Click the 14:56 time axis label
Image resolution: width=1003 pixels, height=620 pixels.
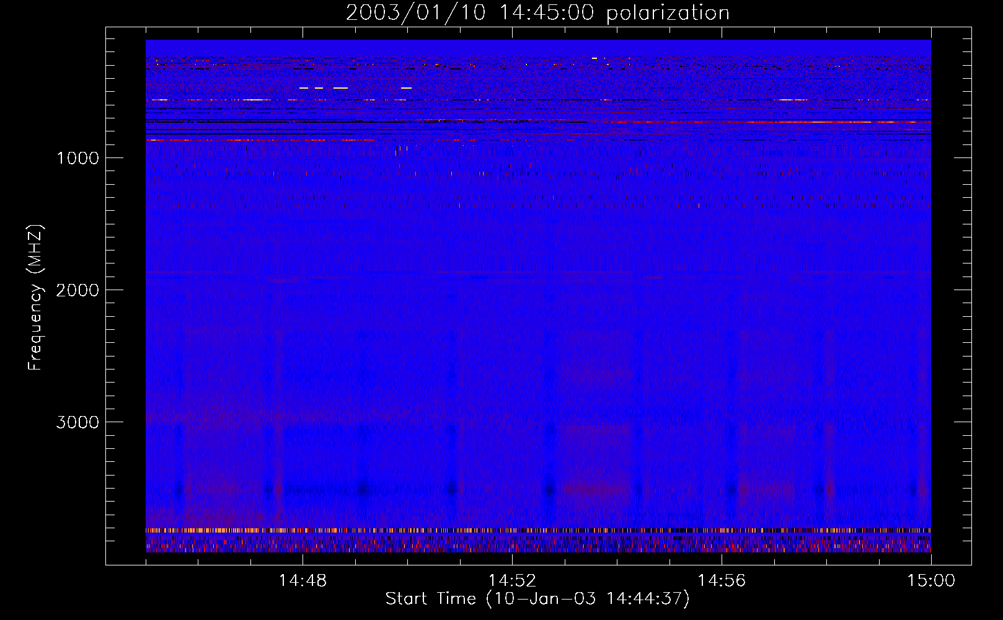[x=722, y=581]
